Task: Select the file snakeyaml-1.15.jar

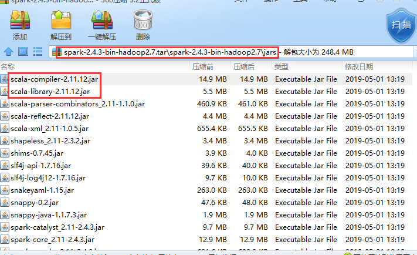Action: (42, 190)
